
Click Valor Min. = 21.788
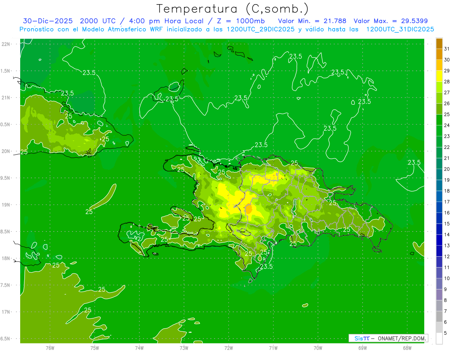pyautogui.click(x=312, y=21)
